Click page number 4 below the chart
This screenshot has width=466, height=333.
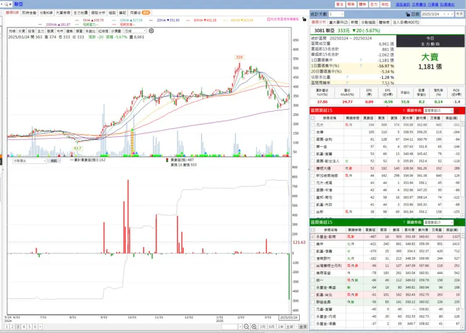click(x=24, y=327)
